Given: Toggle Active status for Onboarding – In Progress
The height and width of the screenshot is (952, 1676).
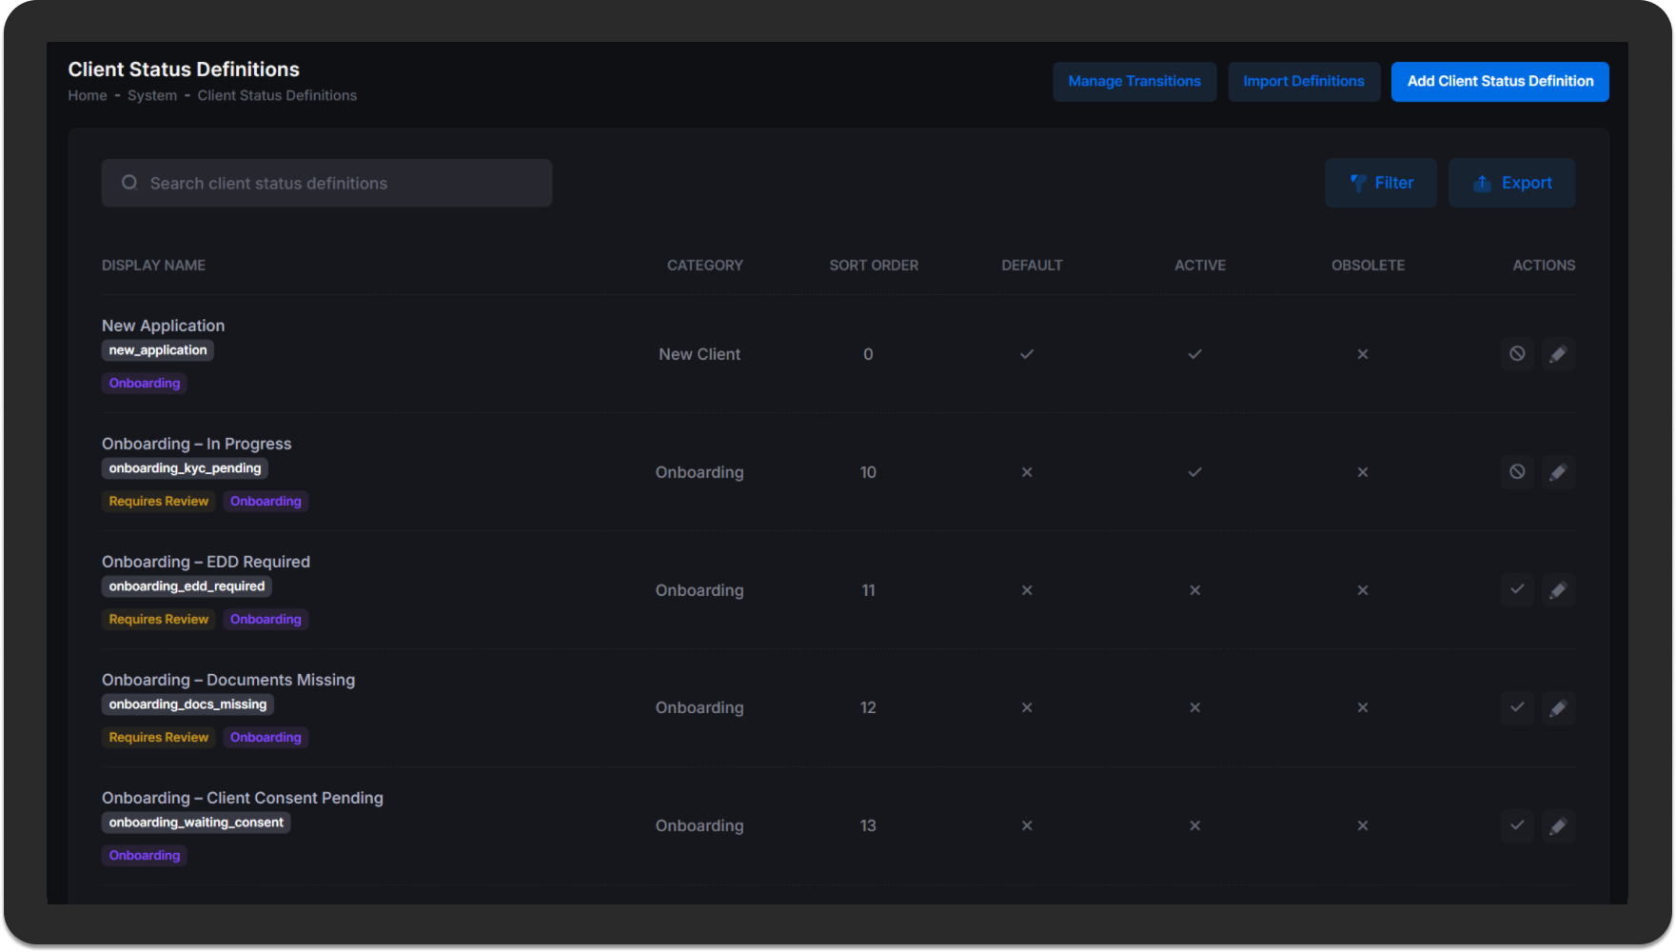Looking at the screenshot, I should pyautogui.click(x=1194, y=471).
